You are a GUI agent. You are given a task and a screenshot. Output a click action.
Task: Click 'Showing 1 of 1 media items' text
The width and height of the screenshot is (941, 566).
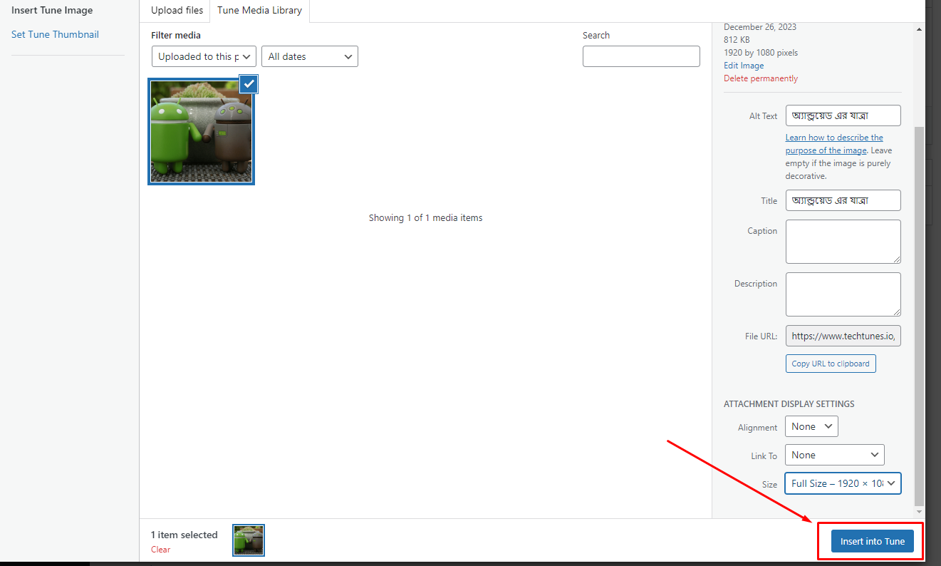coord(425,217)
